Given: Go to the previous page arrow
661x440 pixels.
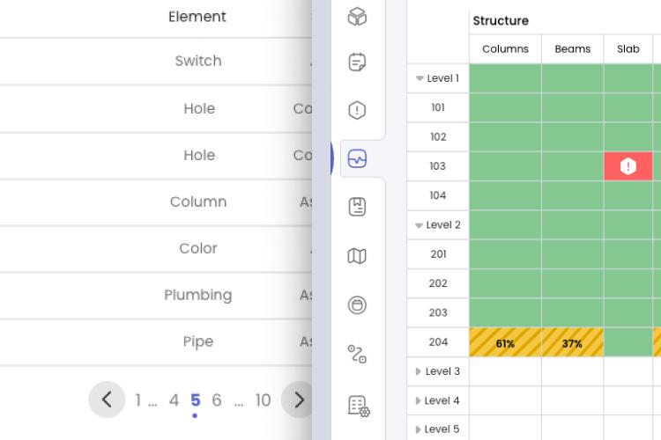Looking at the screenshot, I should 107,400.
